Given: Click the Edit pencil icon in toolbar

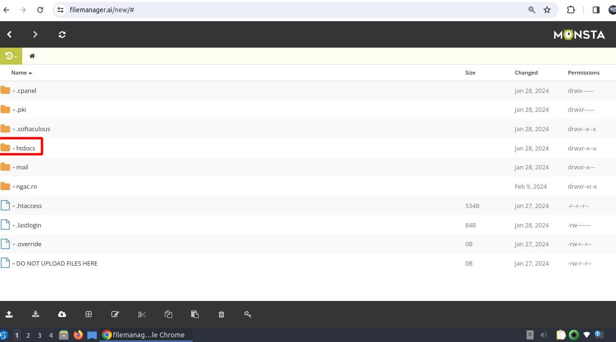Looking at the screenshot, I should coord(115,314).
